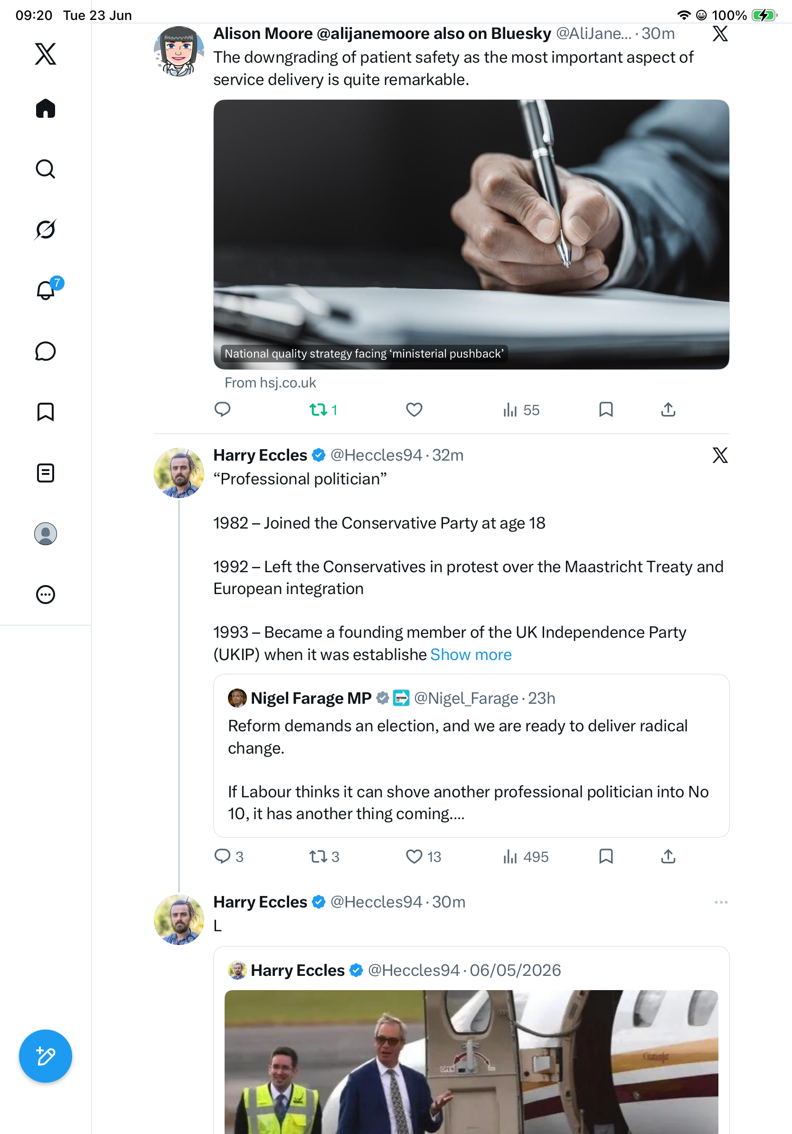This screenshot has height=1134, width=792.
Task: Open quoted Nigel Farage MP post
Action: click(471, 756)
